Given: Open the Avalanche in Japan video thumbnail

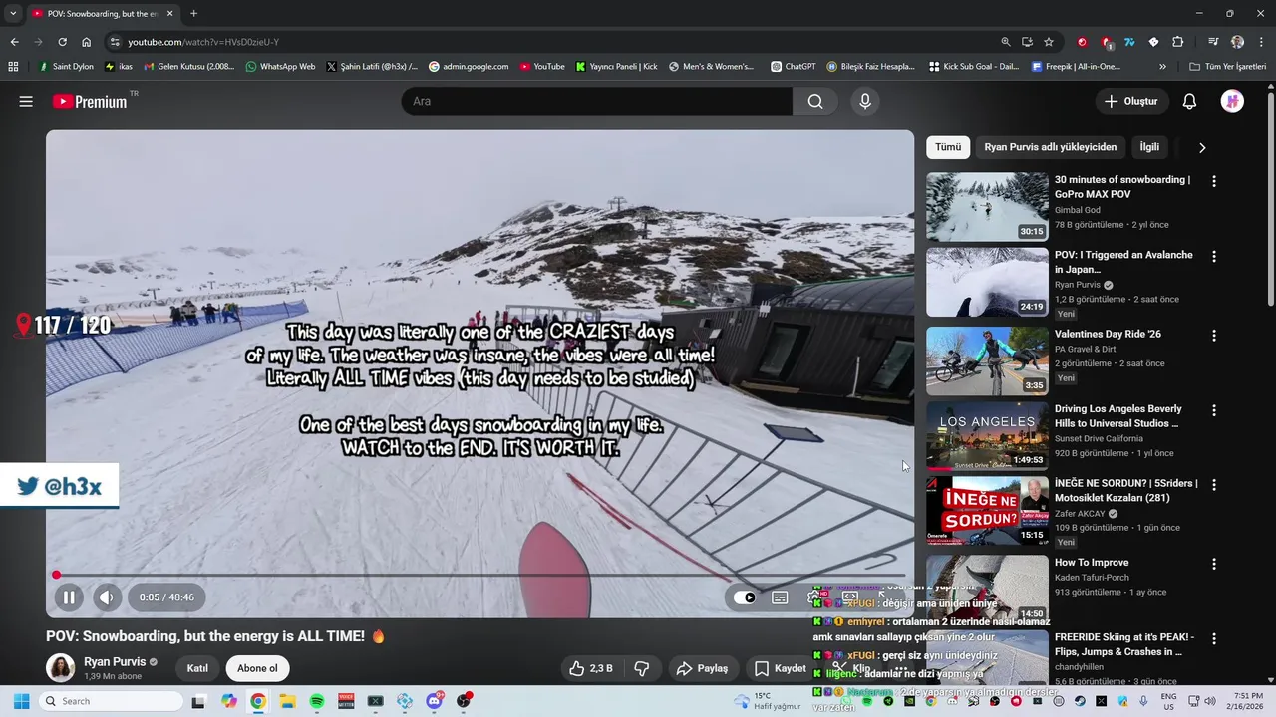Looking at the screenshot, I should point(987,282).
